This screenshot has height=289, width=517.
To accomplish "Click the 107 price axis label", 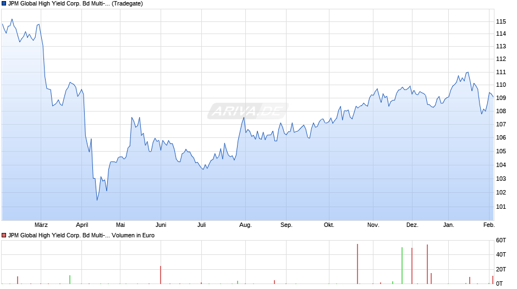I will (x=501, y=125).
